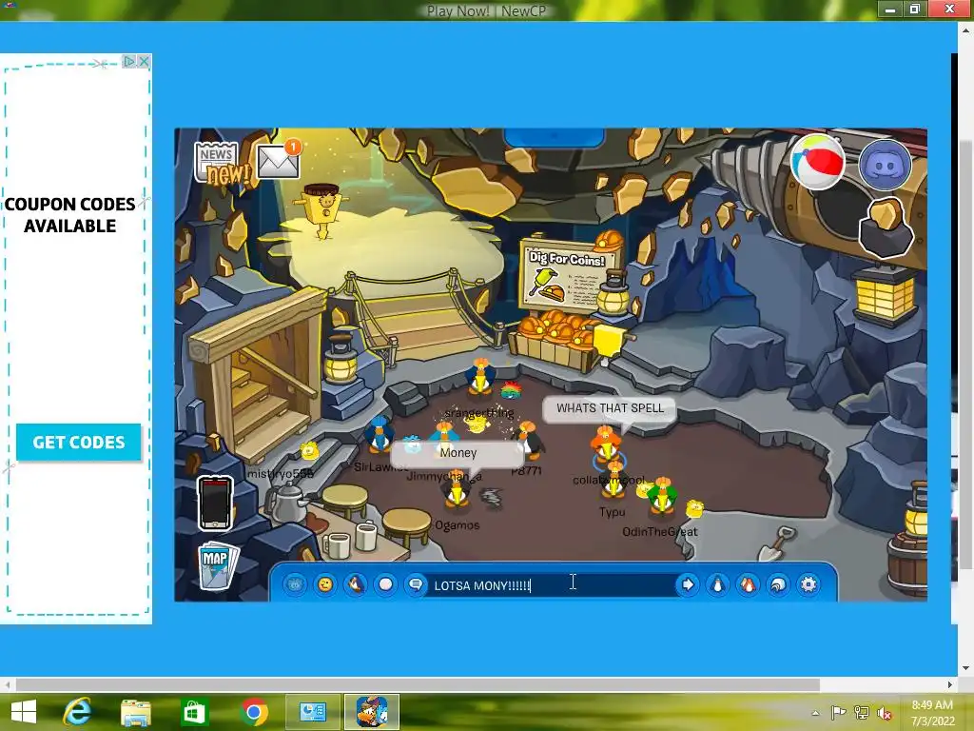Open the spy phone icon

[215, 503]
